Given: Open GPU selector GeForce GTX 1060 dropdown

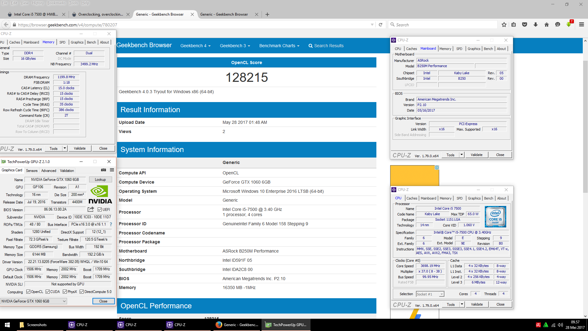Looking at the screenshot, I should (34, 301).
